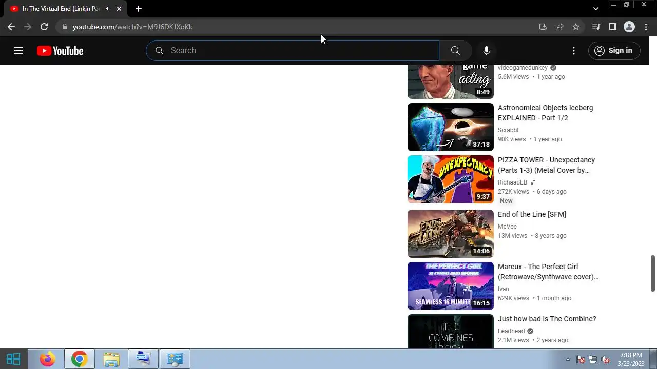Open Mareux Perfect Girl thumbnail

click(x=451, y=286)
